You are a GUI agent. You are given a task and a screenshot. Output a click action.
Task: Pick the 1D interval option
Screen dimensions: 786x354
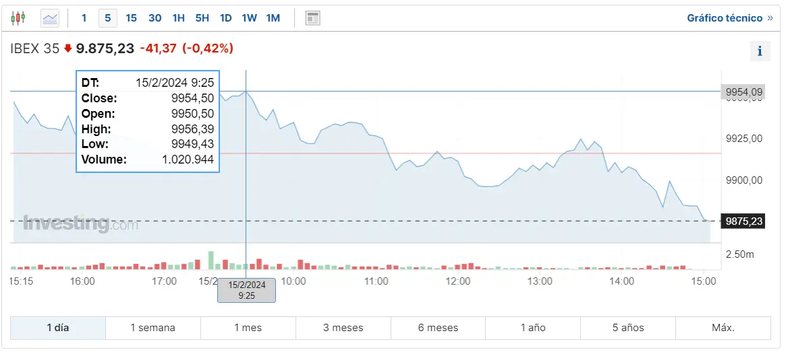pos(225,18)
